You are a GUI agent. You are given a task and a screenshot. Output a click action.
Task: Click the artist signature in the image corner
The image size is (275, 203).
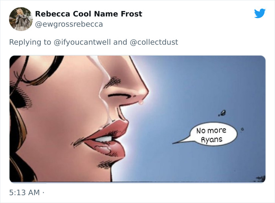[x=260, y=178]
